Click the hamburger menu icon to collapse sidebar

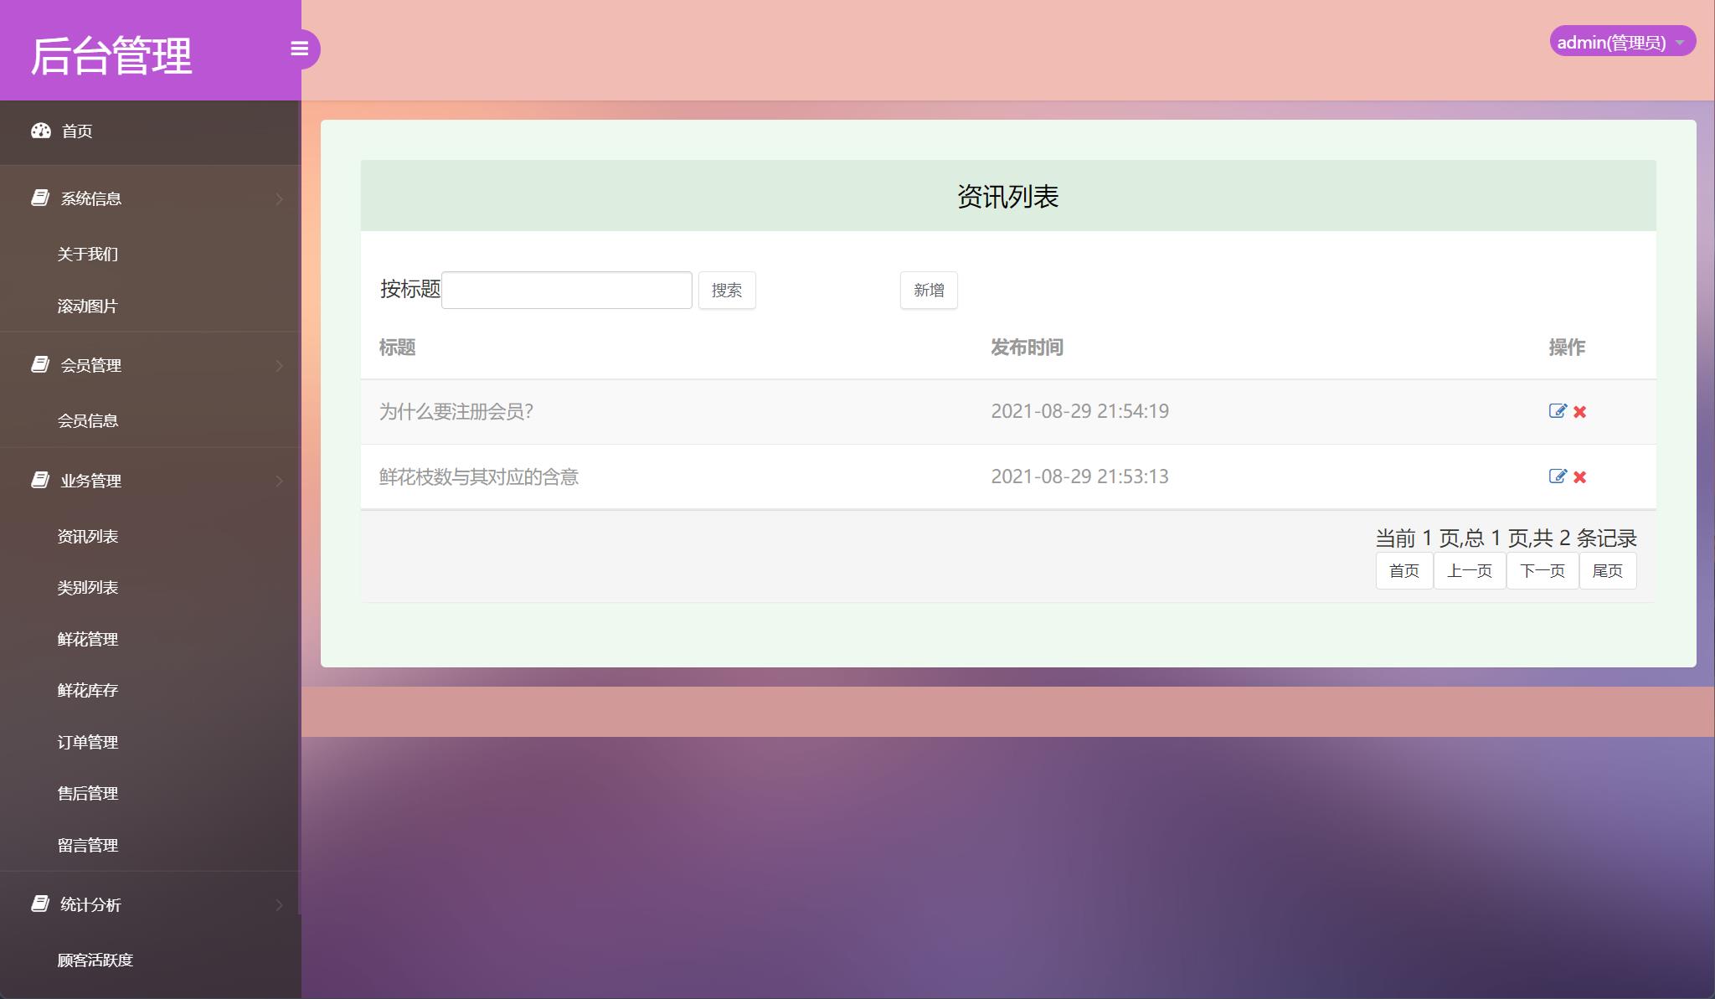click(300, 49)
